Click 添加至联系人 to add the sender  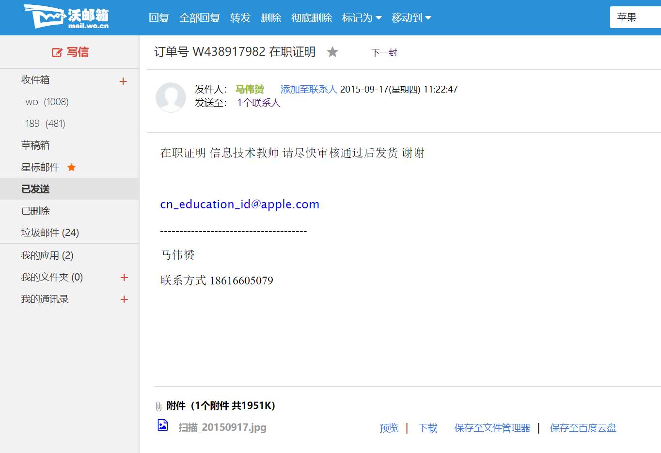[309, 89]
